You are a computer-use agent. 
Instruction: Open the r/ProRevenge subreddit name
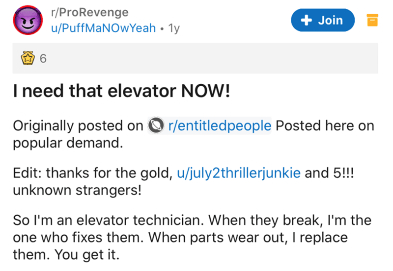pos(90,12)
